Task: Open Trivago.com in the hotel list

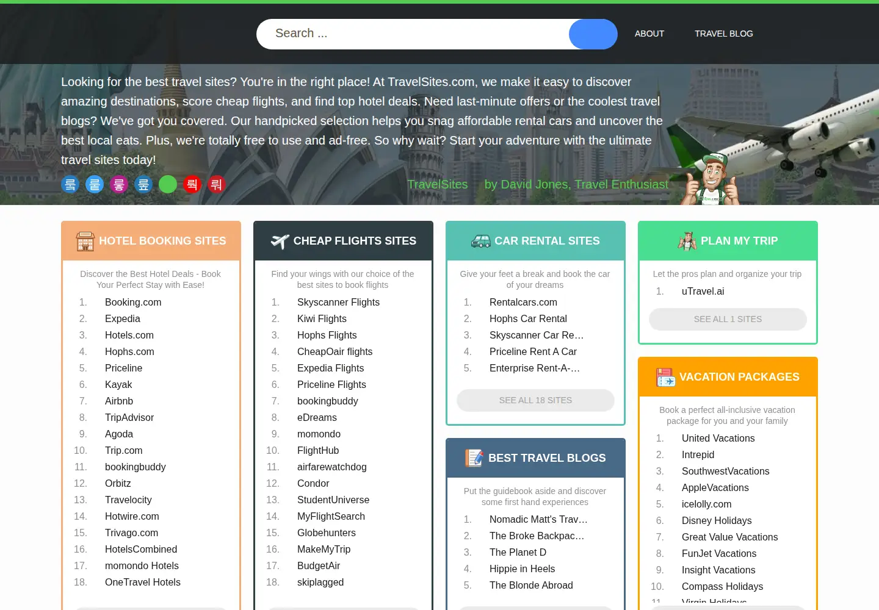Action: pos(131,533)
